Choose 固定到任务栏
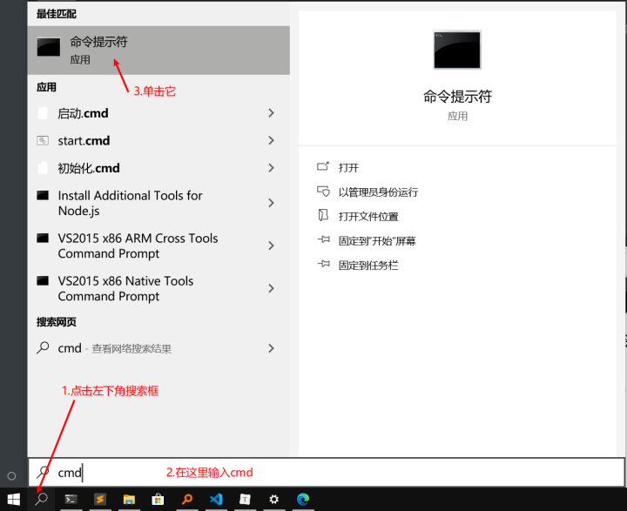Image resolution: width=627 pixels, height=511 pixels. tap(368, 266)
